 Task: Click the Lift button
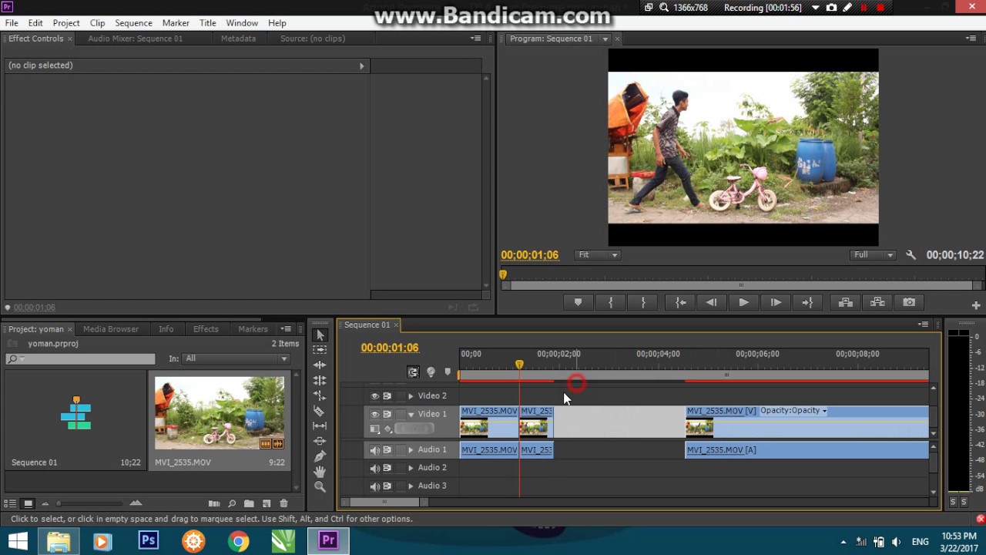(845, 303)
